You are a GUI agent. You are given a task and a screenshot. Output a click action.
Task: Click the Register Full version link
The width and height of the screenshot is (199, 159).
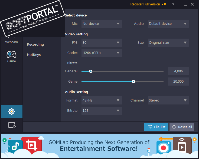tap(145, 4)
